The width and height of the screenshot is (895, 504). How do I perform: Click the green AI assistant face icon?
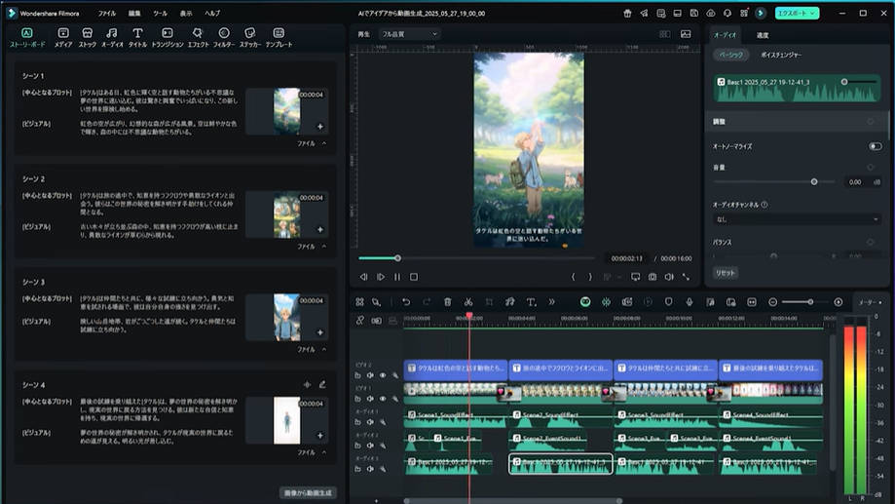pos(585,301)
